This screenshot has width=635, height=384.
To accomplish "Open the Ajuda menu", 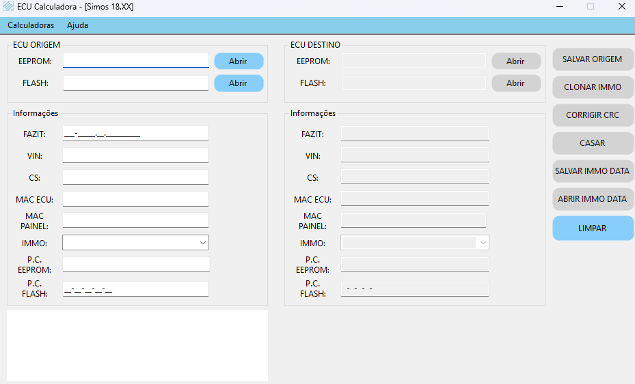I will [77, 25].
